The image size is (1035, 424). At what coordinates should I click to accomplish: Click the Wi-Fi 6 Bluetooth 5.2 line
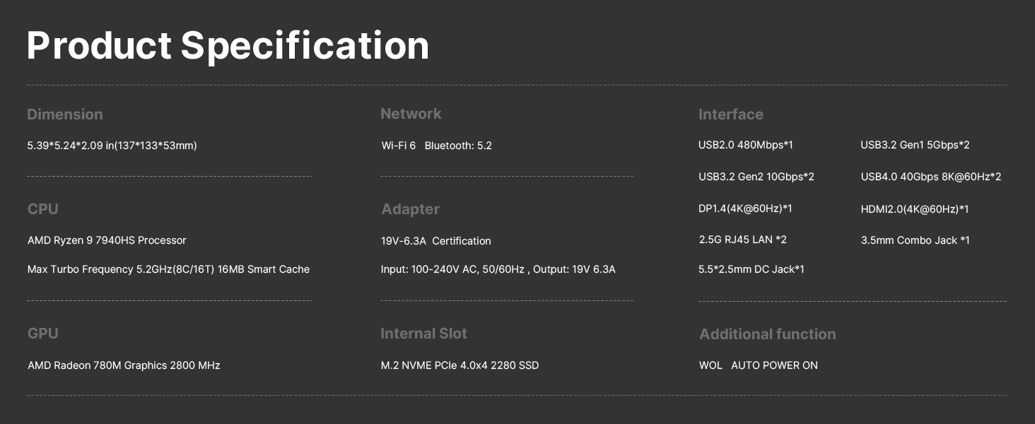[x=436, y=146]
